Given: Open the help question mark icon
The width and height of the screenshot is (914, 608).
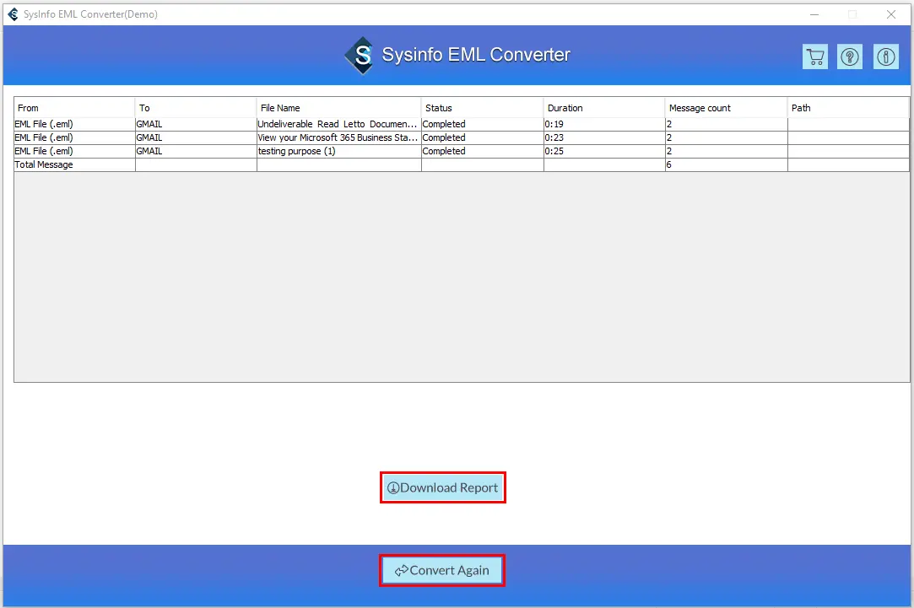Looking at the screenshot, I should (850, 57).
